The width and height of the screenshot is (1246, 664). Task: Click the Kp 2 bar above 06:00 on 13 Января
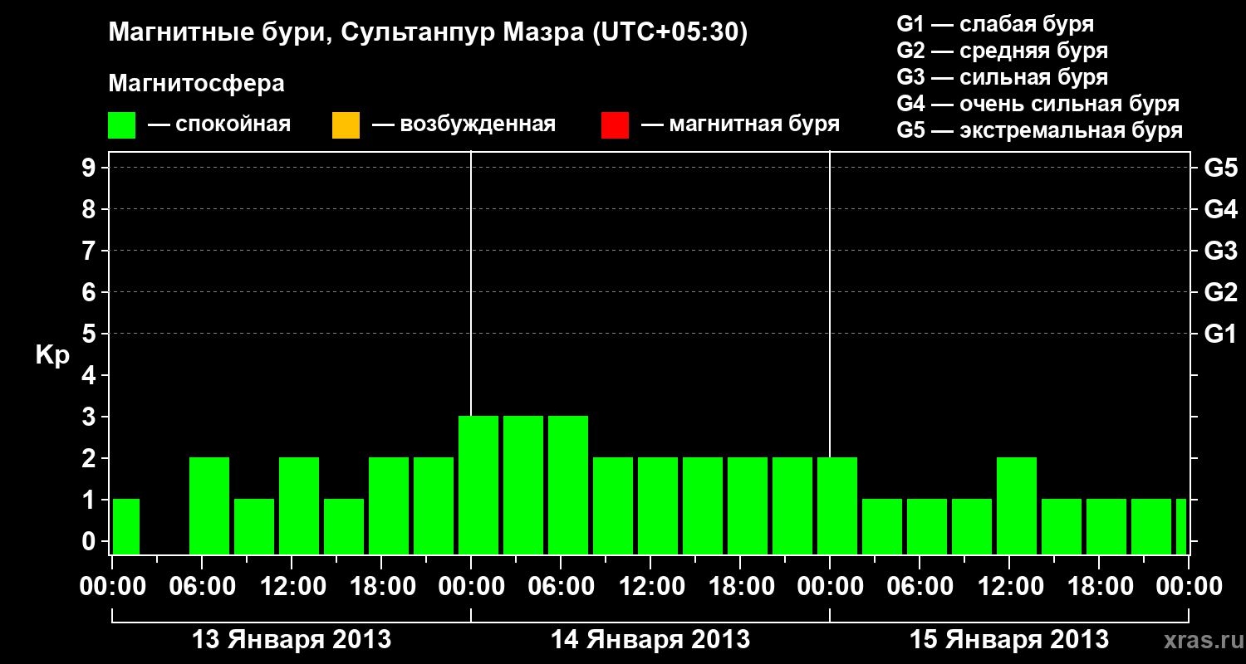pos(209,505)
